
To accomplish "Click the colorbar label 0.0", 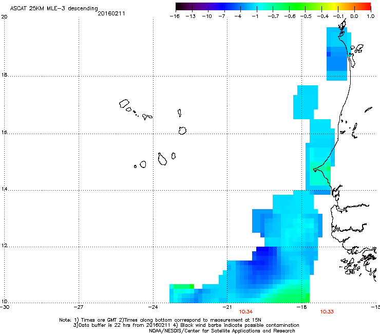I will [x=354, y=16].
